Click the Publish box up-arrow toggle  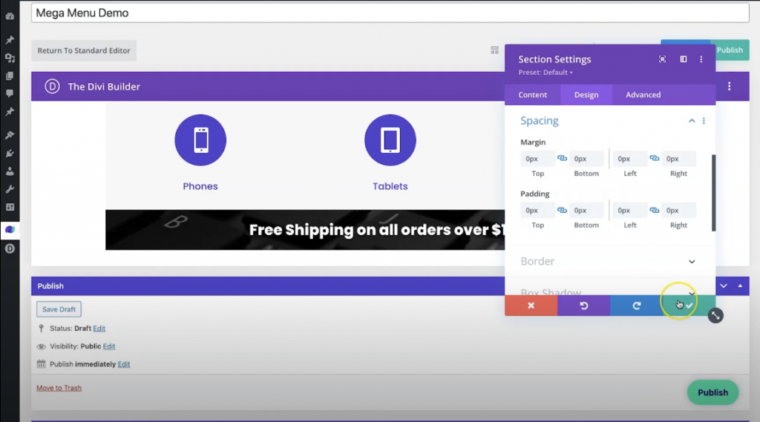(740, 286)
